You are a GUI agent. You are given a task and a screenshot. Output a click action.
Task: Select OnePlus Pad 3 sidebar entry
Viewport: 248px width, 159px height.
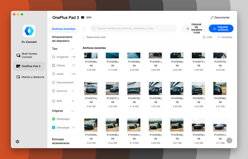(x=29, y=66)
